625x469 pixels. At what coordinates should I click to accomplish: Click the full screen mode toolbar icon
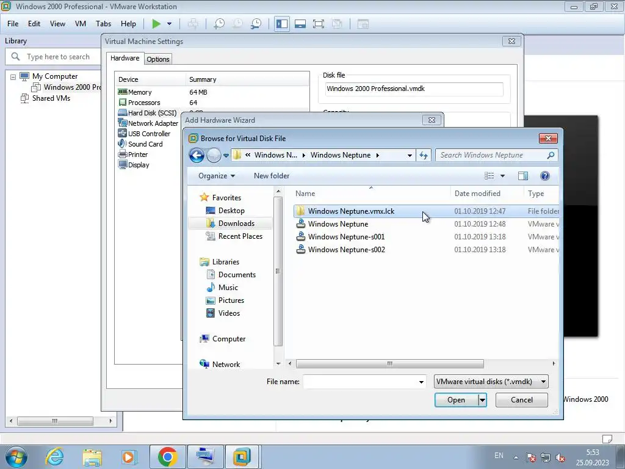pos(319,24)
